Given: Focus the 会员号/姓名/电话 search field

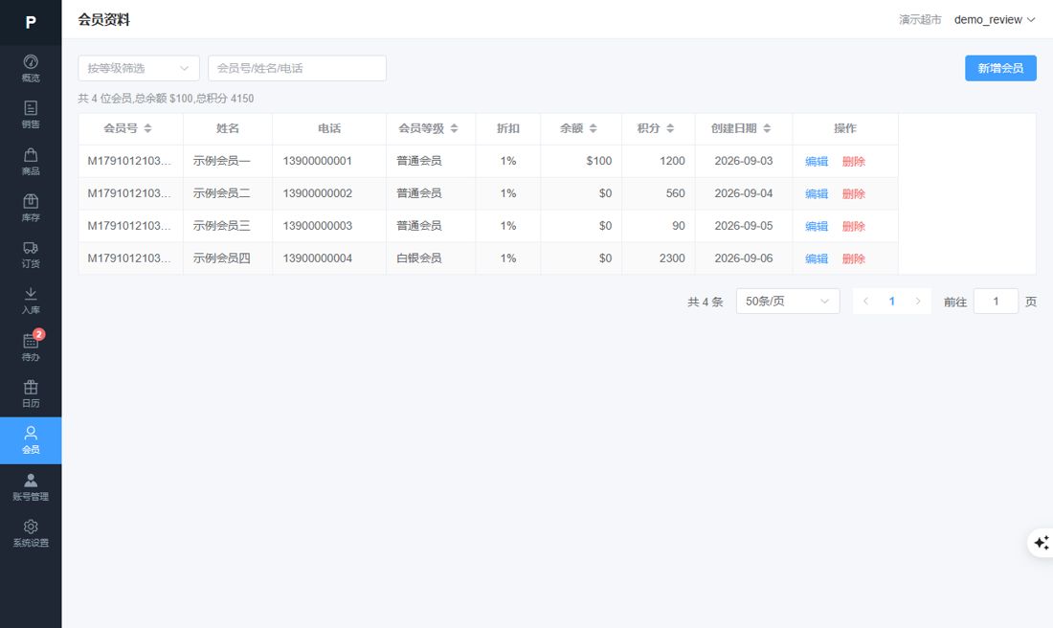Looking at the screenshot, I should pyautogui.click(x=297, y=69).
